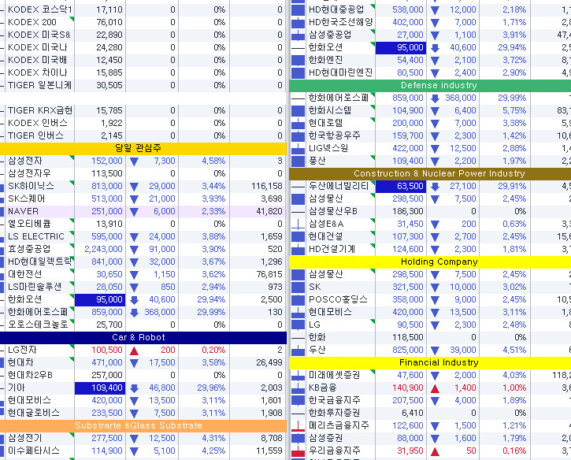Click the candle icon next to 한국금융지주
The width and height of the screenshot is (571, 460).
tap(298, 401)
